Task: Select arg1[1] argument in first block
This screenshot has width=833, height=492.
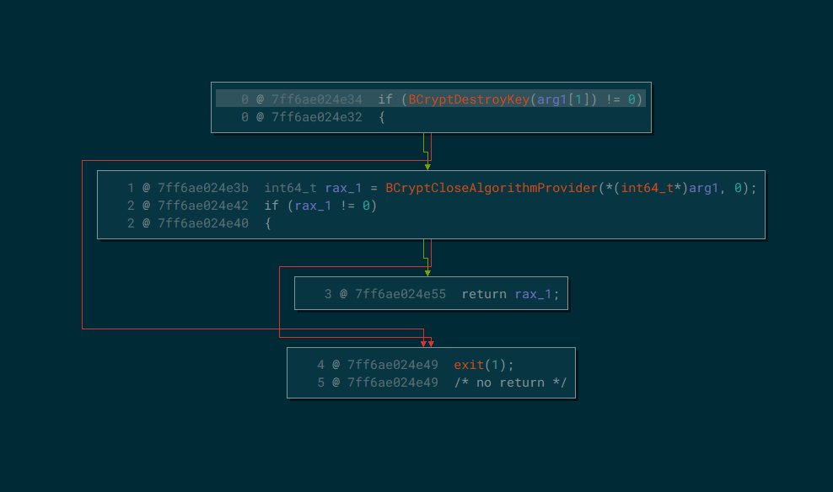Action: (563, 99)
